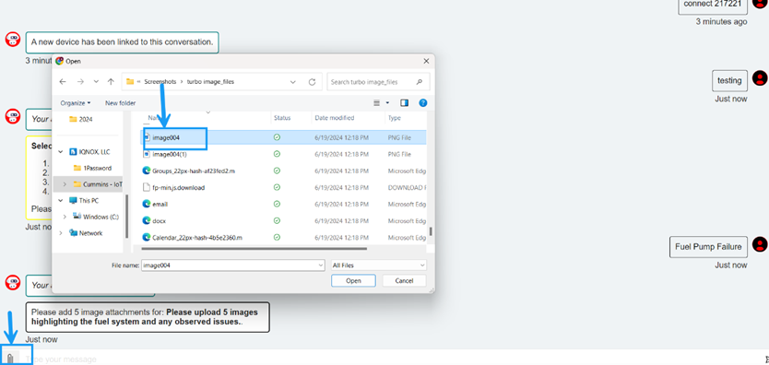
Task: Close the Open dialog
Action: tap(426, 61)
